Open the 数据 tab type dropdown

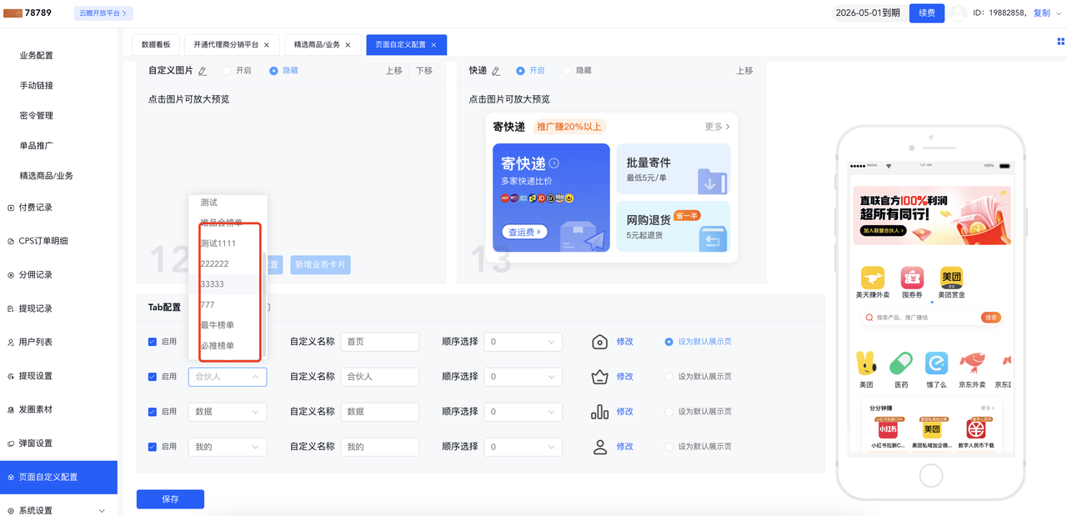(x=227, y=412)
